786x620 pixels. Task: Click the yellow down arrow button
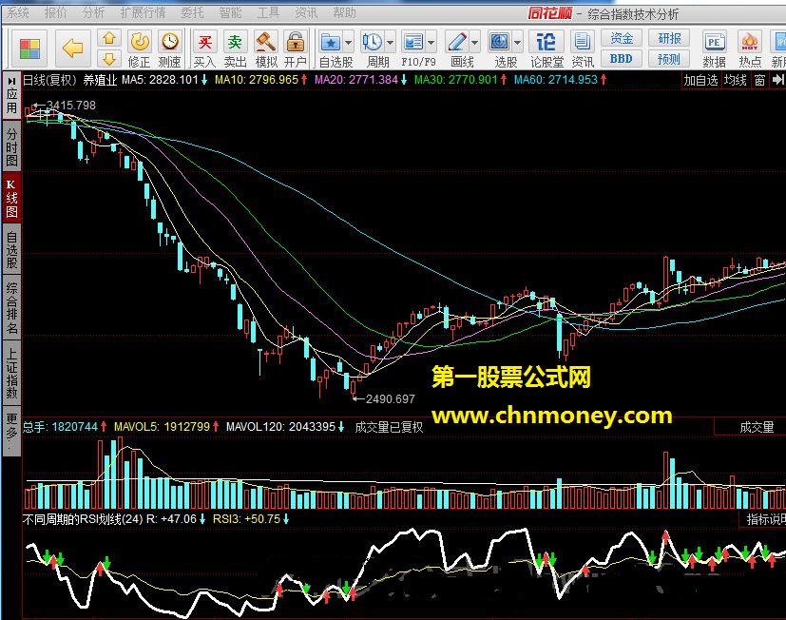[x=109, y=59]
